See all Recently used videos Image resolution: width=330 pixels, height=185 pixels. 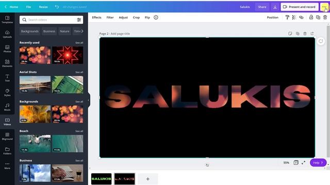coord(79,43)
